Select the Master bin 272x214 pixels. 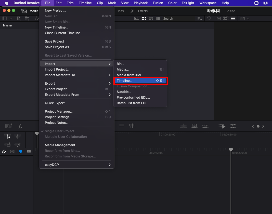tap(8, 25)
